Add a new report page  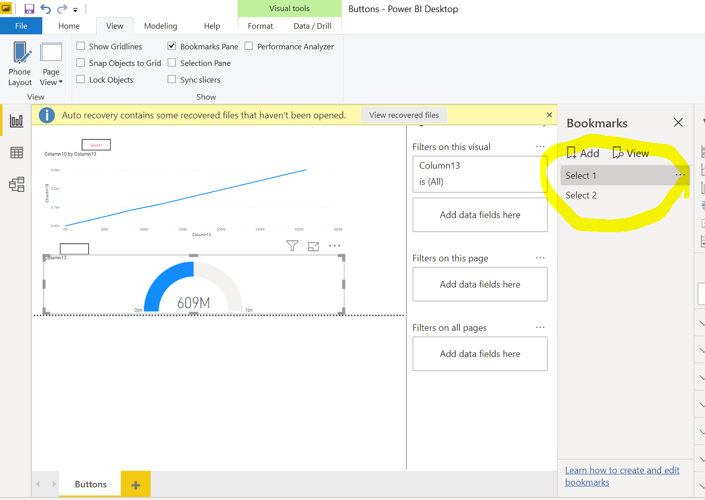(x=135, y=485)
